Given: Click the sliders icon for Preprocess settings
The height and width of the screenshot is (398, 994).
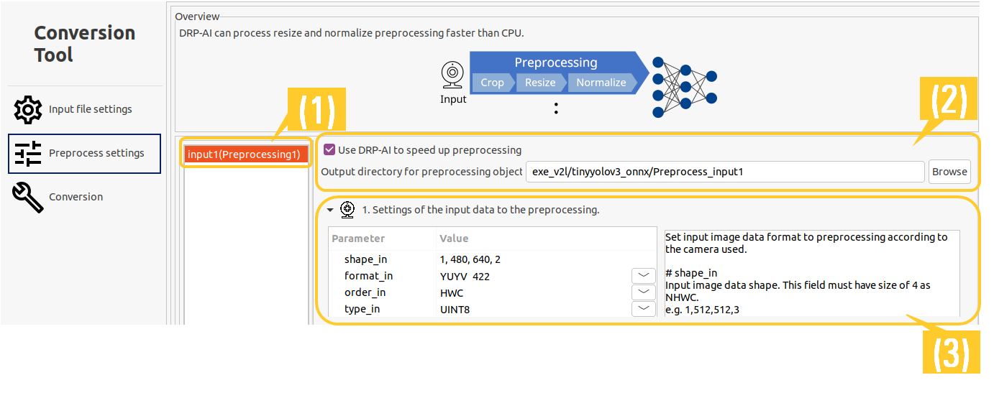Looking at the screenshot, I should pyautogui.click(x=27, y=154).
